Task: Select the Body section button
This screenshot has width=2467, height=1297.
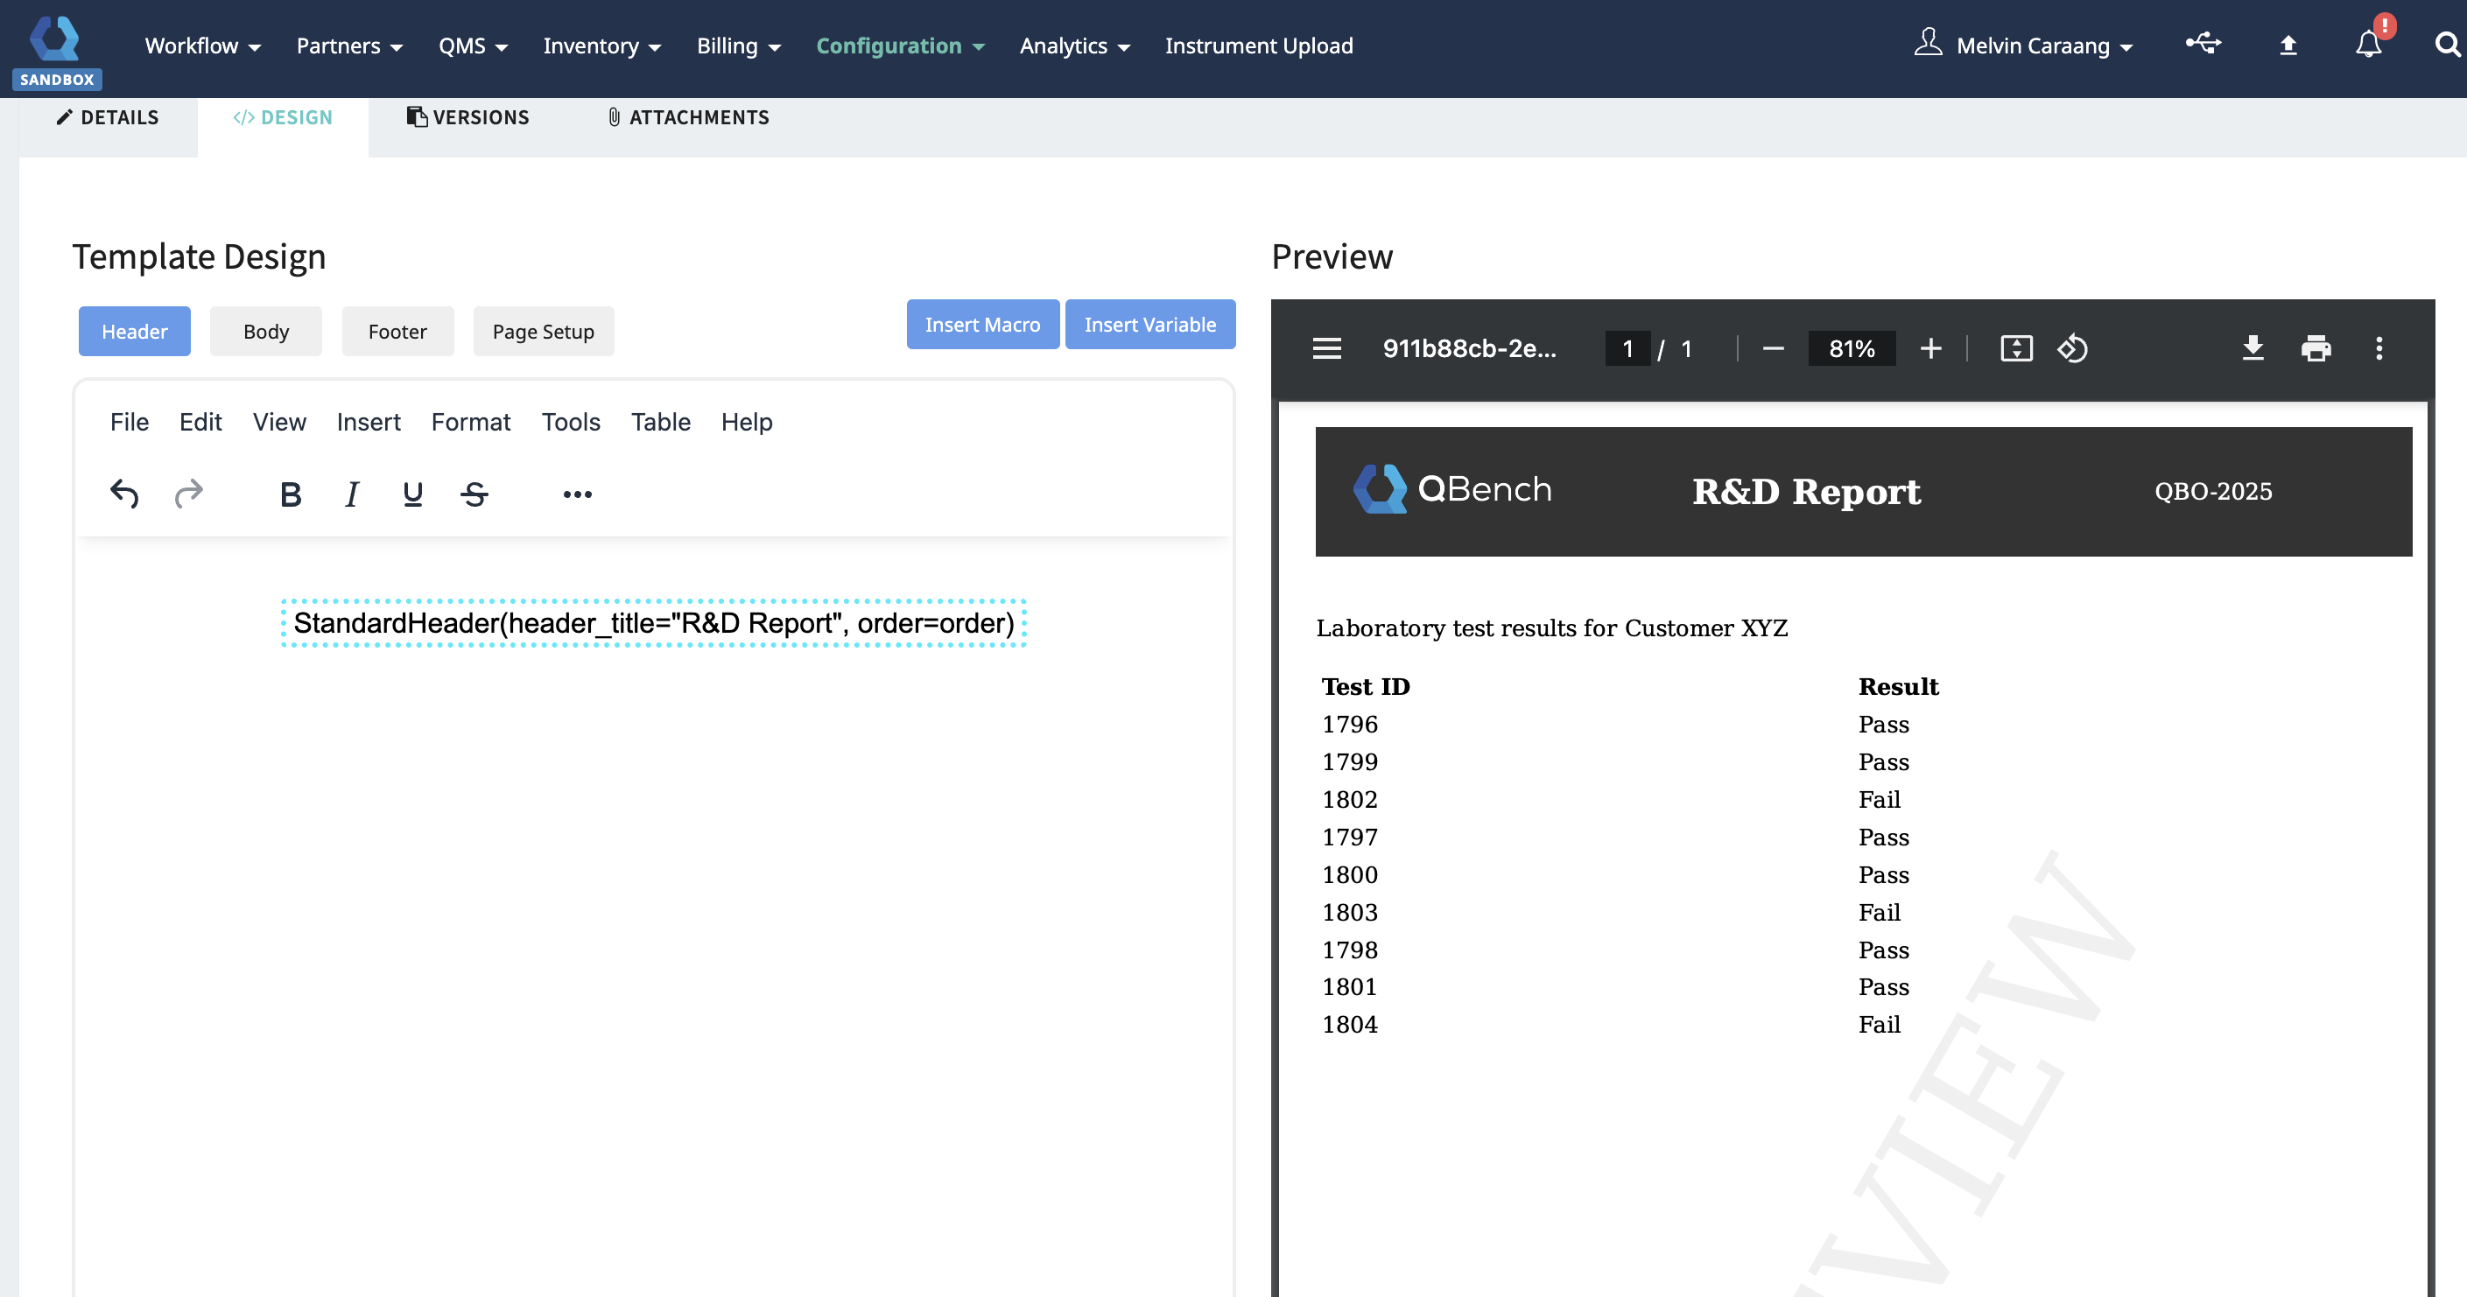Action: click(265, 331)
